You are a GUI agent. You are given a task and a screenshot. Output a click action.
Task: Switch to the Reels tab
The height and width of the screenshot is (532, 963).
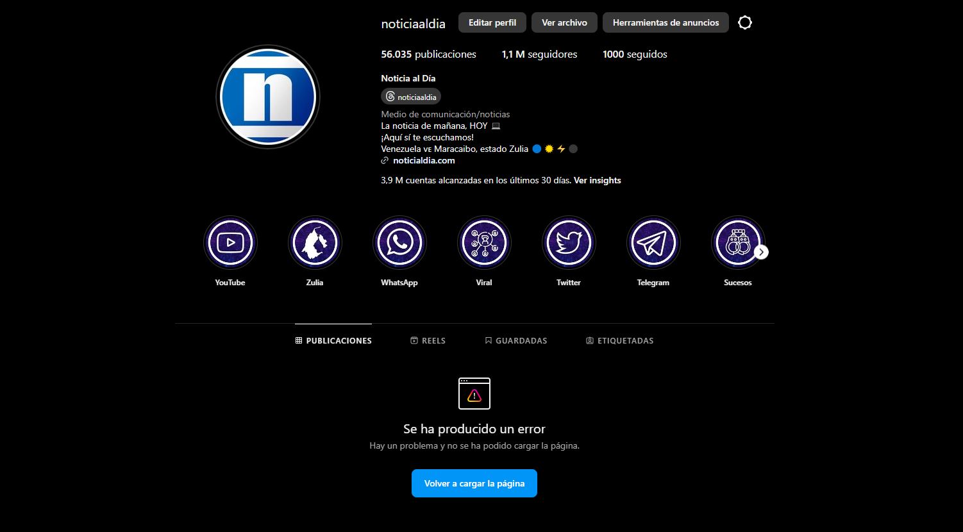pos(428,340)
